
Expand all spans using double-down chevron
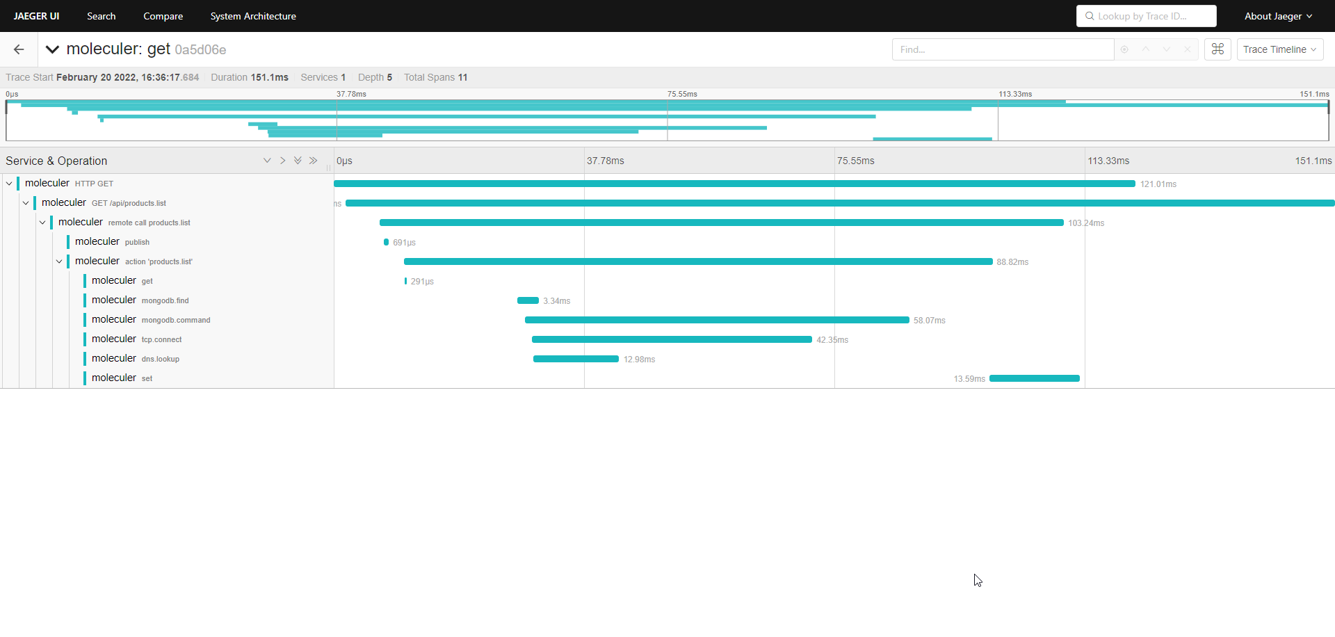coord(298,161)
